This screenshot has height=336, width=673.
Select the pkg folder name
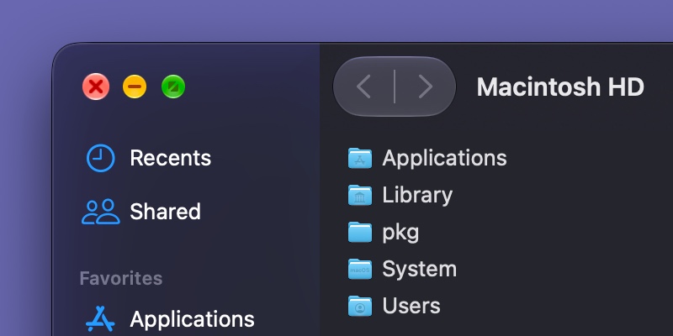[x=400, y=233]
